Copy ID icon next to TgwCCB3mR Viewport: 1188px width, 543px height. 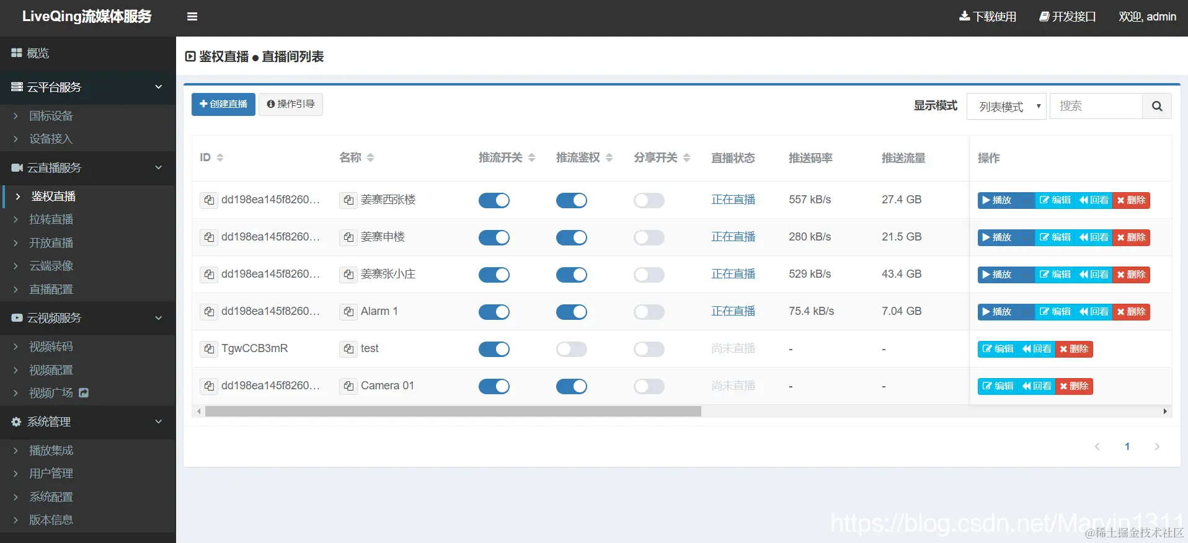pyautogui.click(x=209, y=349)
